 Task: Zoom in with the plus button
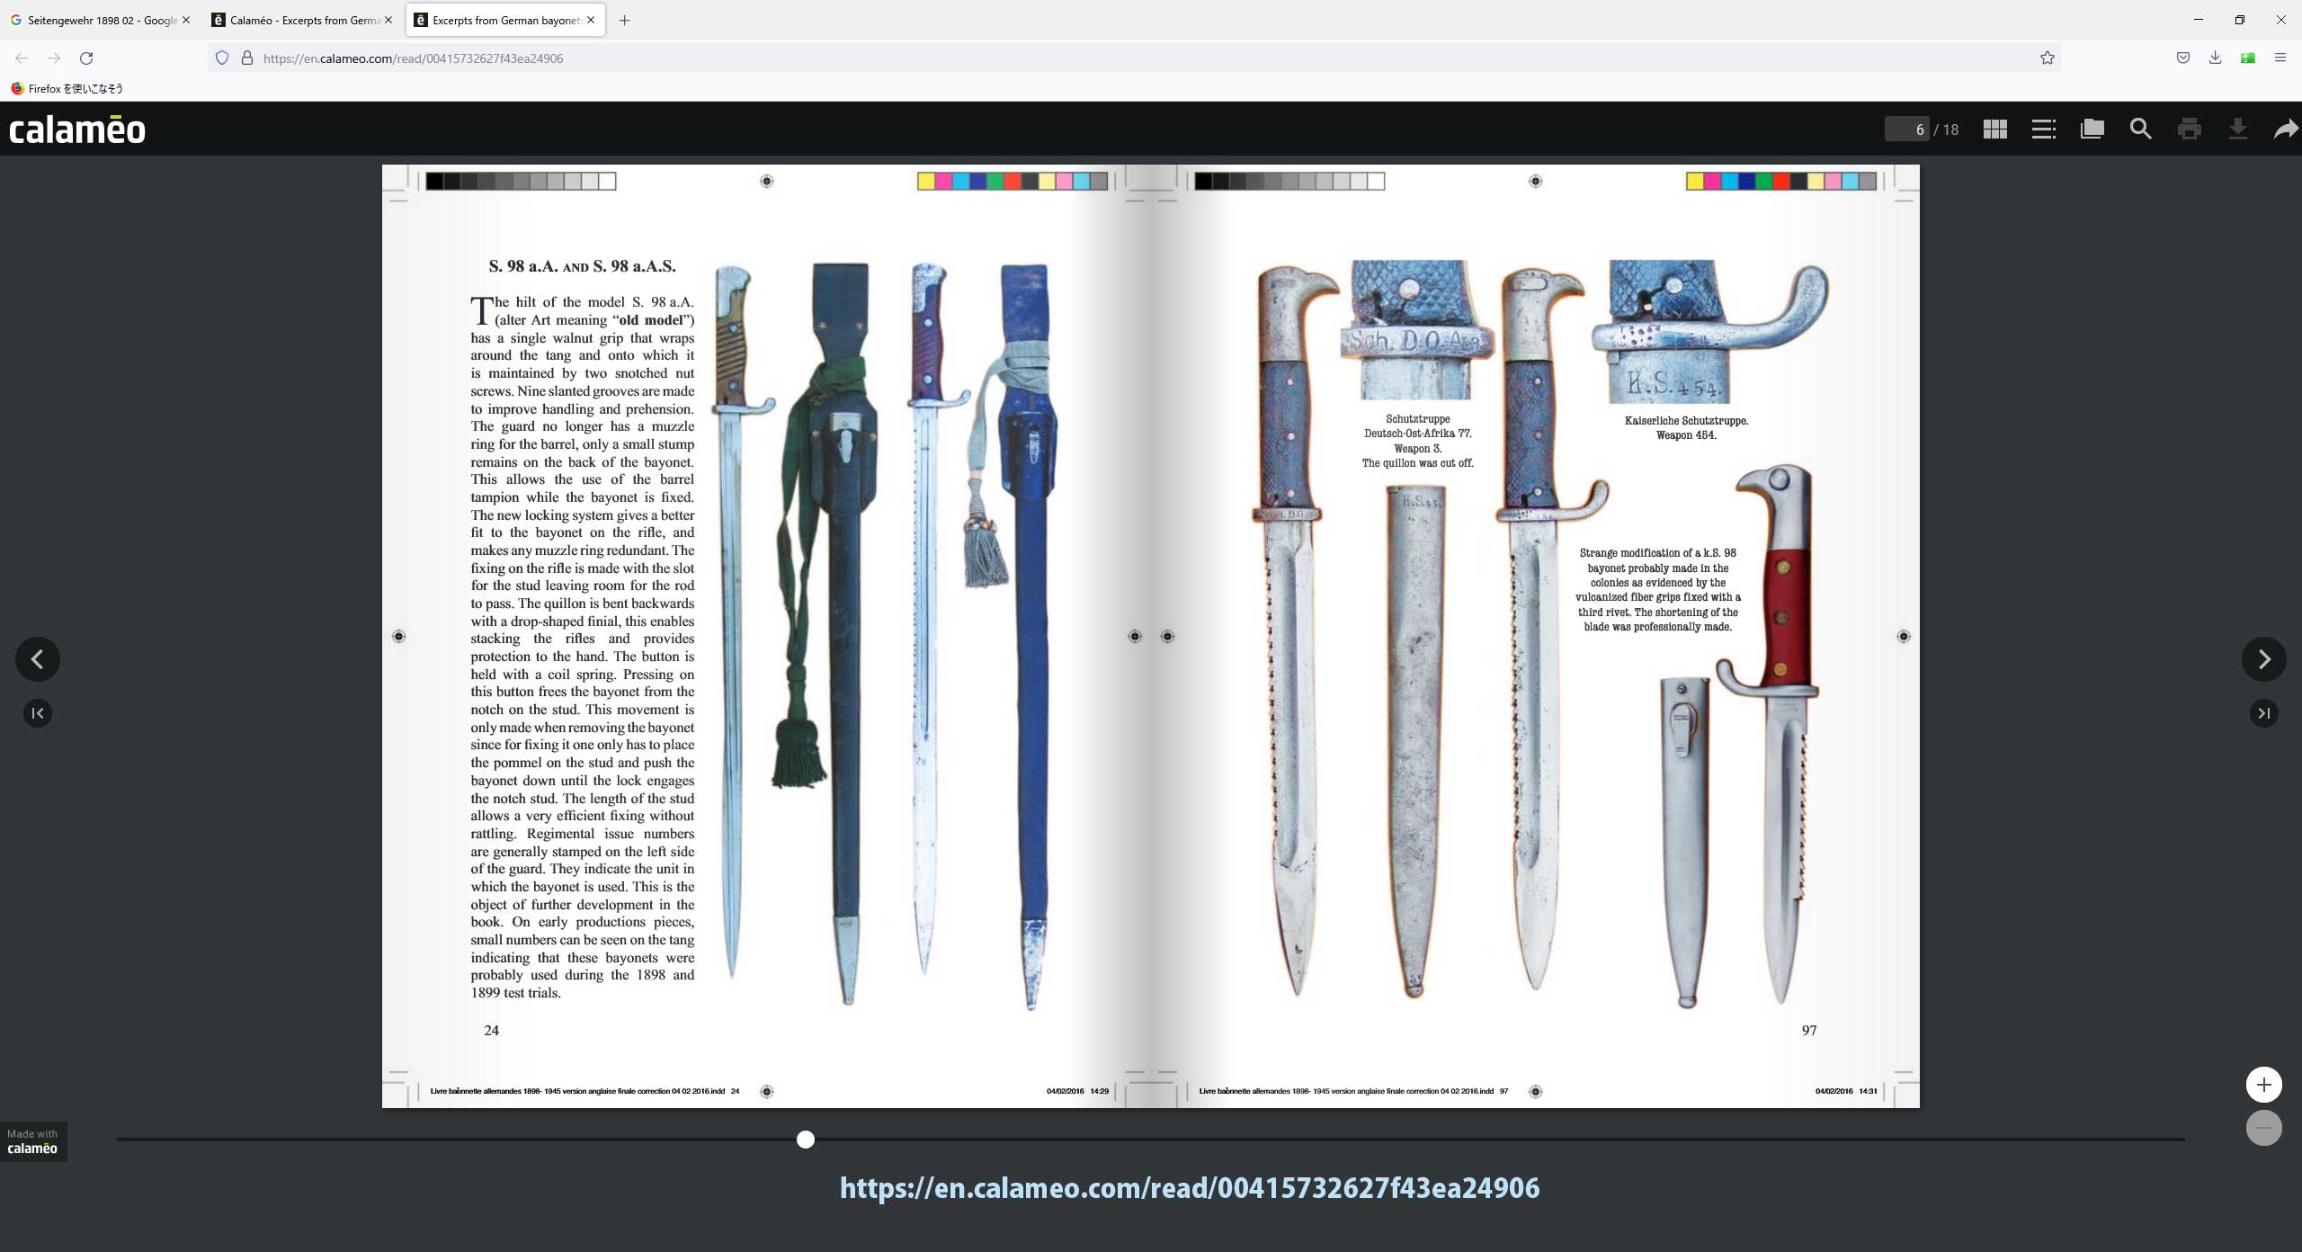[2263, 1085]
